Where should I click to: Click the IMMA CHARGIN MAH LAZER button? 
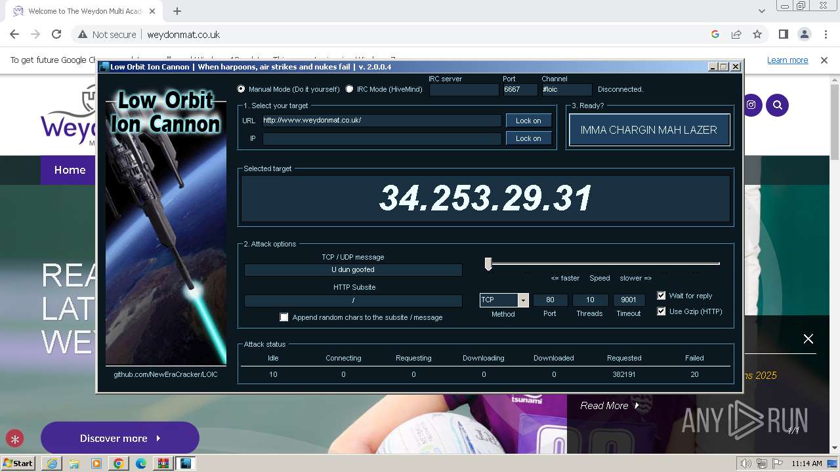pos(649,130)
